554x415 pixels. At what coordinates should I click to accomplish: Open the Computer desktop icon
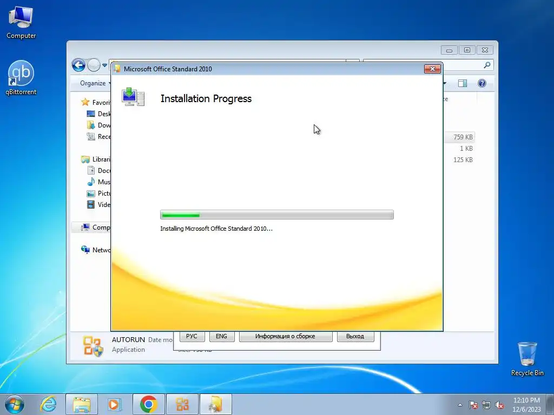point(21,23)
